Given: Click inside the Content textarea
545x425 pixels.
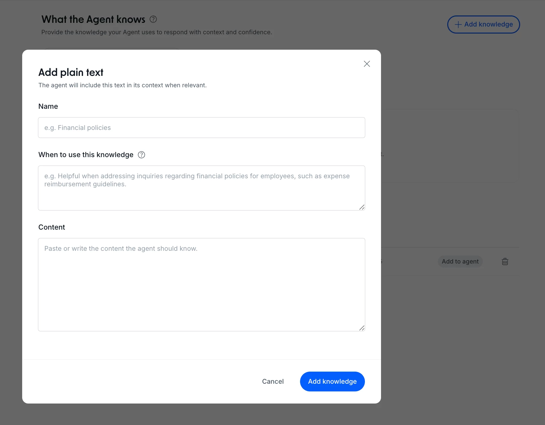Looking at the screenshot, I should click(202, 285).
